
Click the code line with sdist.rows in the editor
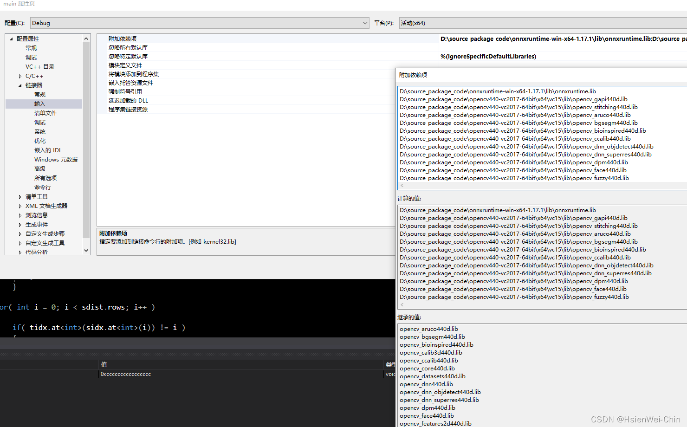78,307
